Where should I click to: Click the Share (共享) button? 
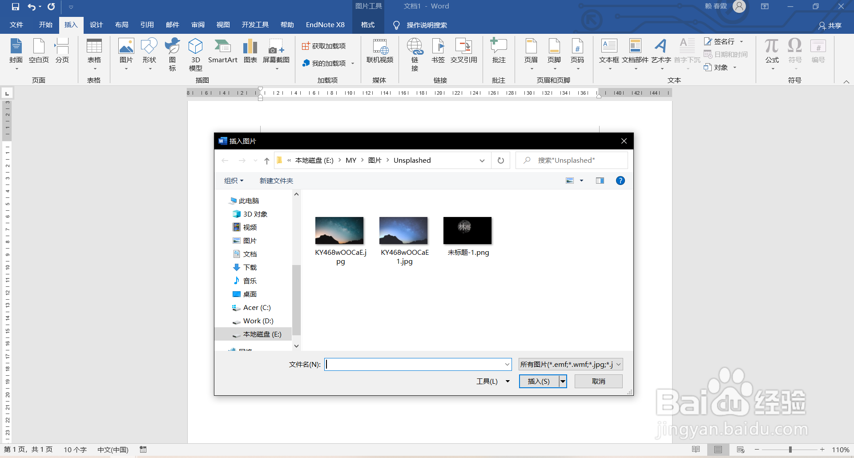(830, 25)
